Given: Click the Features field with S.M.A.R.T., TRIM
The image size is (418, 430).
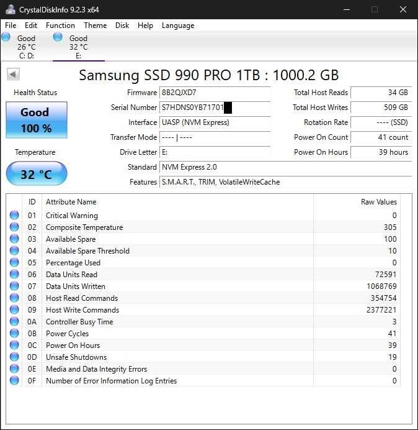Looking at the screenshot, I should (x=285, y=182).
